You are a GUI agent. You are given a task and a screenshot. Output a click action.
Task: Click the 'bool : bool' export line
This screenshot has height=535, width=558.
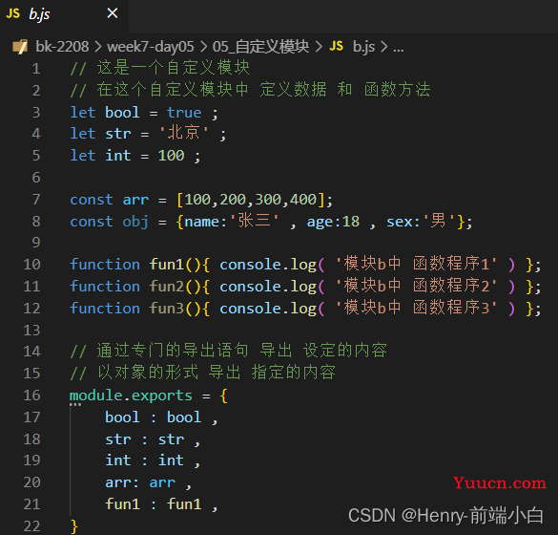click(161, 417)
